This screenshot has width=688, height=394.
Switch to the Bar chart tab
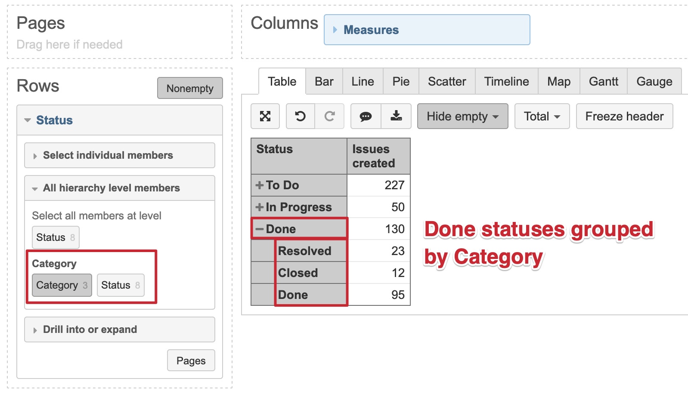click(x=324, y=81)
